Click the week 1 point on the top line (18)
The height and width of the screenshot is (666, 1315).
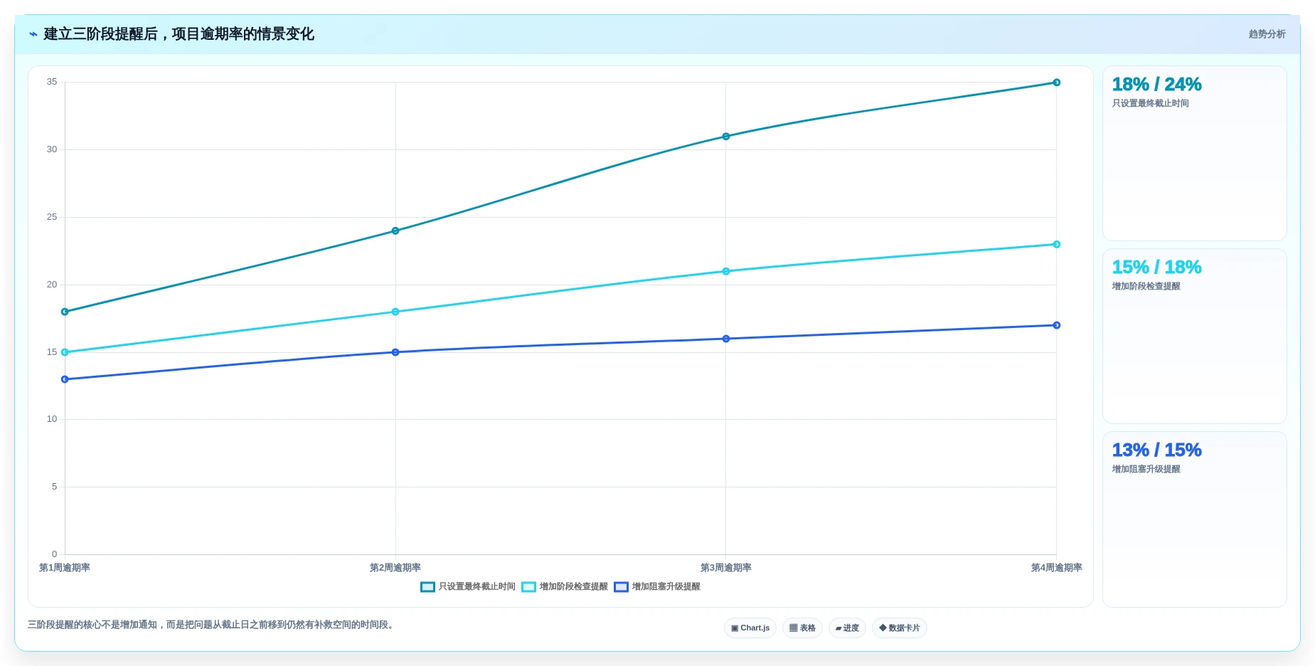(65, 312)
